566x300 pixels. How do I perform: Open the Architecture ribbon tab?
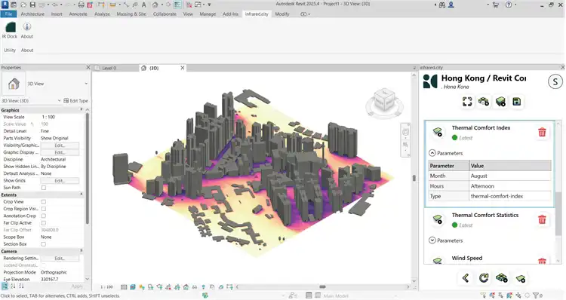click(32, 14)
